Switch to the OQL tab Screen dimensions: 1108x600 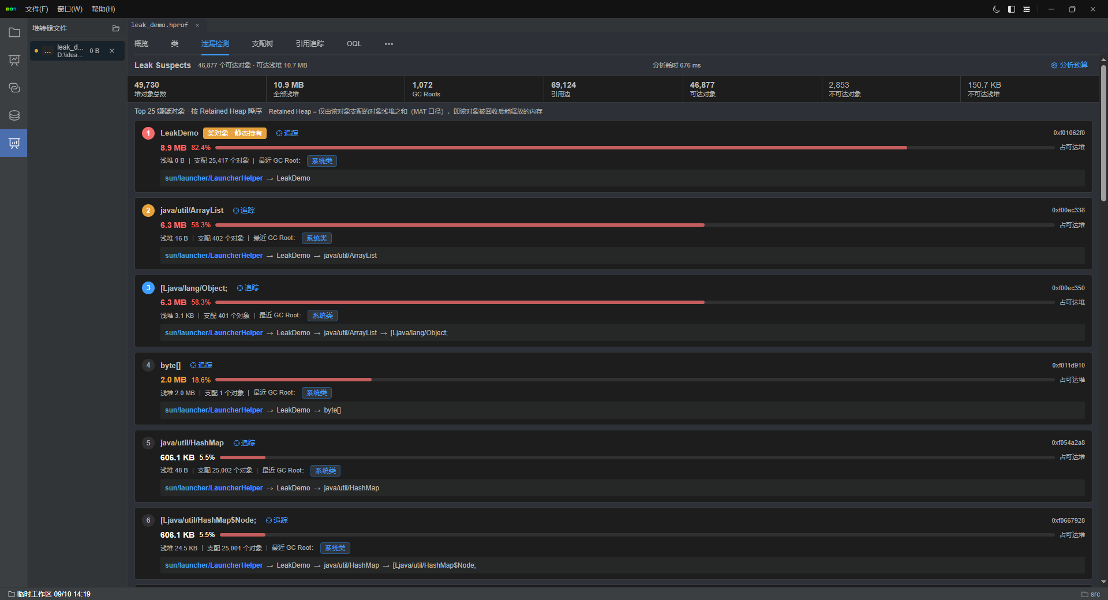pyautogui.click(x=354, y=44)
